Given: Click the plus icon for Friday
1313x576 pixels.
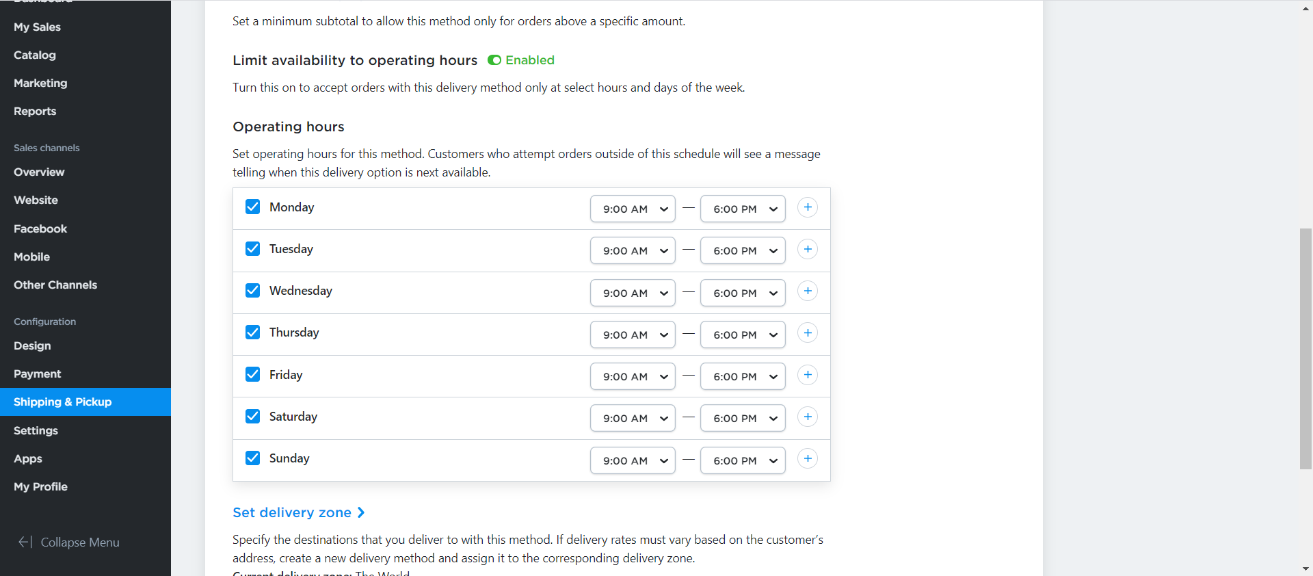Looking at the screenshot, I should (808, 375).
